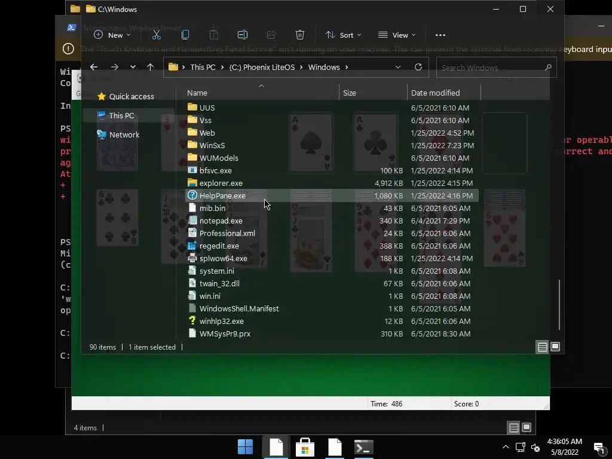
Task: Select This PC in navigation pane
Action: [128, 115]
